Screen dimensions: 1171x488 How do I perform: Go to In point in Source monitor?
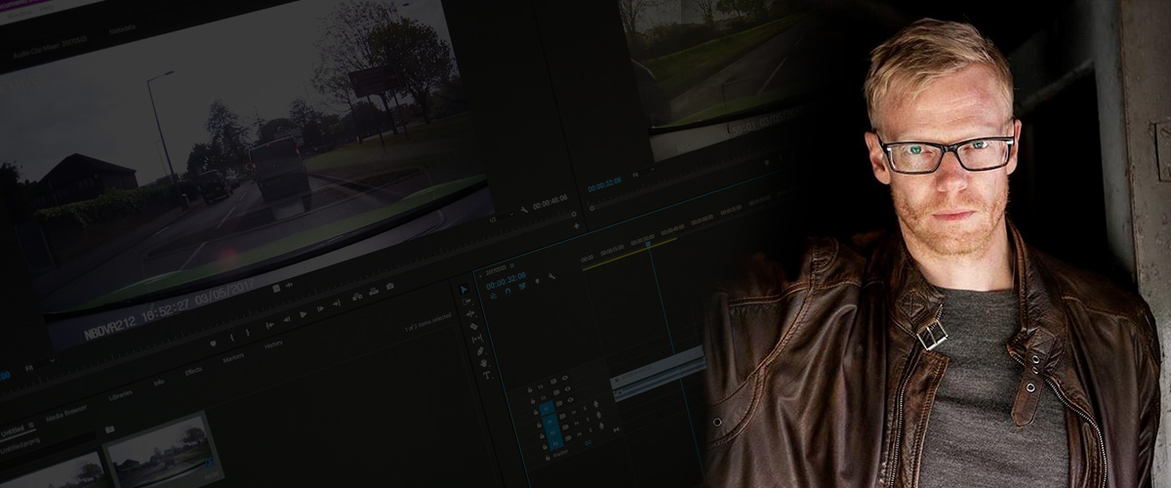coord(270,325)
